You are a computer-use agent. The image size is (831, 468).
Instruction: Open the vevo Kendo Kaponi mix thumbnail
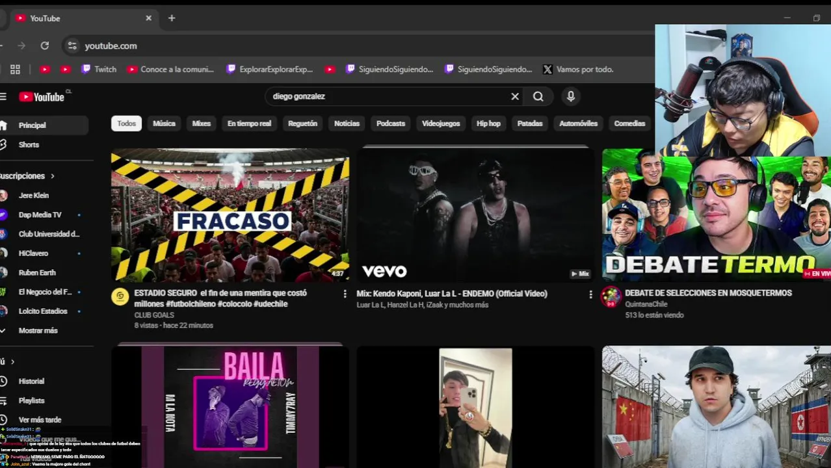pyautogui.click(x=475, y=215)
